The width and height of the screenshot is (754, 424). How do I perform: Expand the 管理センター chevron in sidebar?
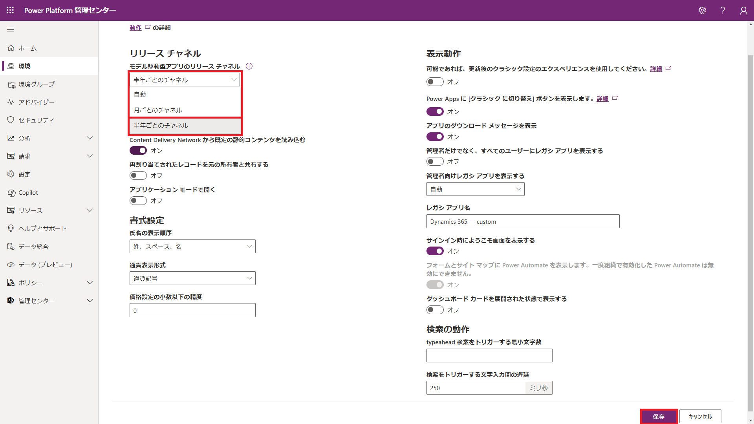pos(90,301)
